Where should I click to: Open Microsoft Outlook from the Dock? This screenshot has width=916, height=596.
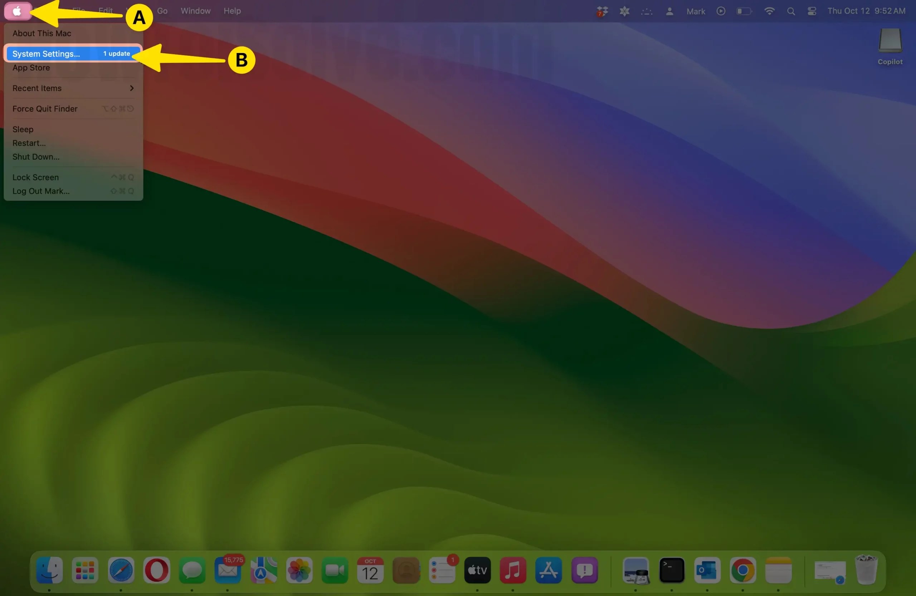coord(708,571)
